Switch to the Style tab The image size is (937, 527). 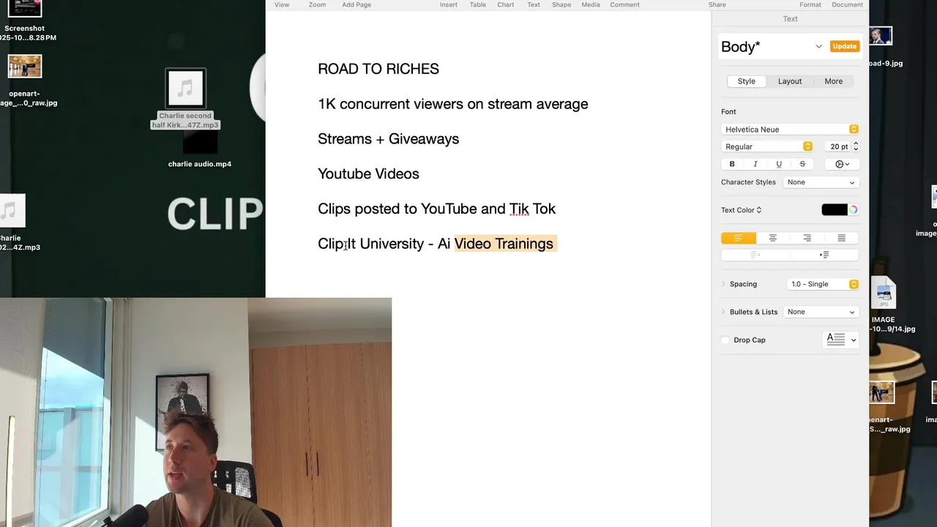point(746,81)
